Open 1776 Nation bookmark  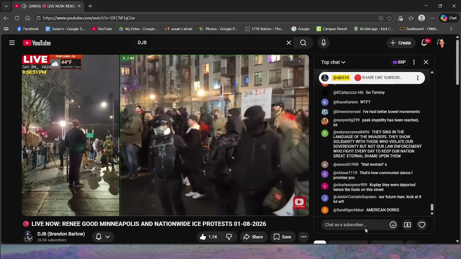click(264, 29)
